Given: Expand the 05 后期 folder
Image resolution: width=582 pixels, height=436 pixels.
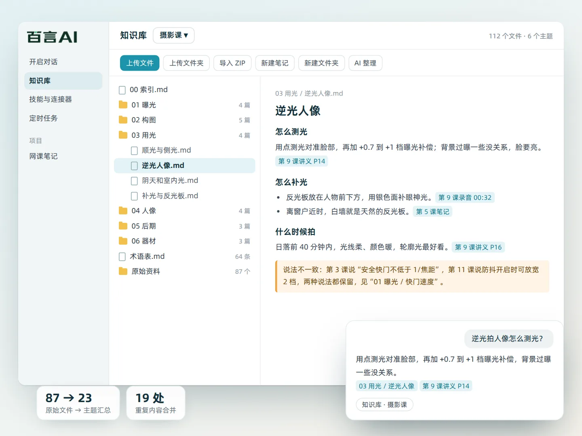Looking at the screenshot, I should coord(184,226).
